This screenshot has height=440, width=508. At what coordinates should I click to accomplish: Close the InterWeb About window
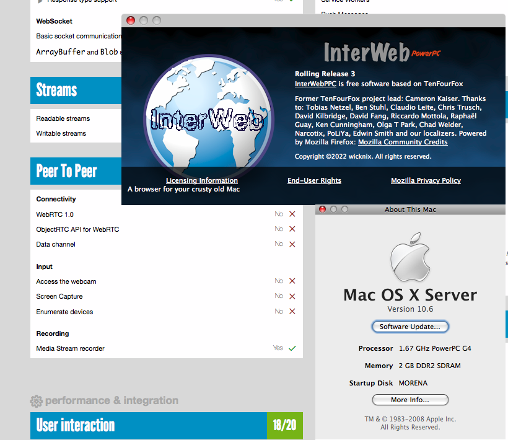pyautogui.click(x=131, y=20)
